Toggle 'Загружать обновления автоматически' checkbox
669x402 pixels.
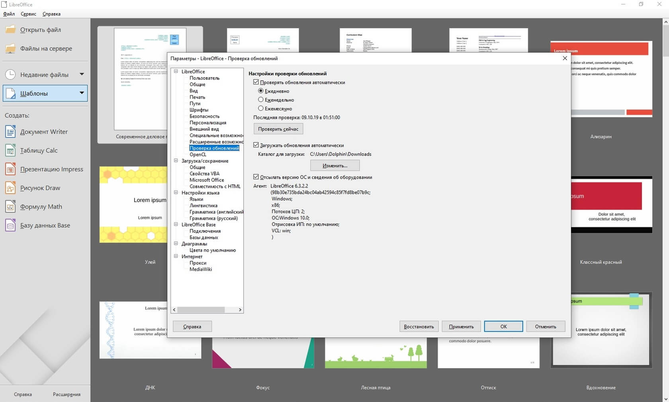click(x=256, y=145)
